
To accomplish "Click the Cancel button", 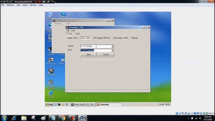I will [x=106, y=54].
